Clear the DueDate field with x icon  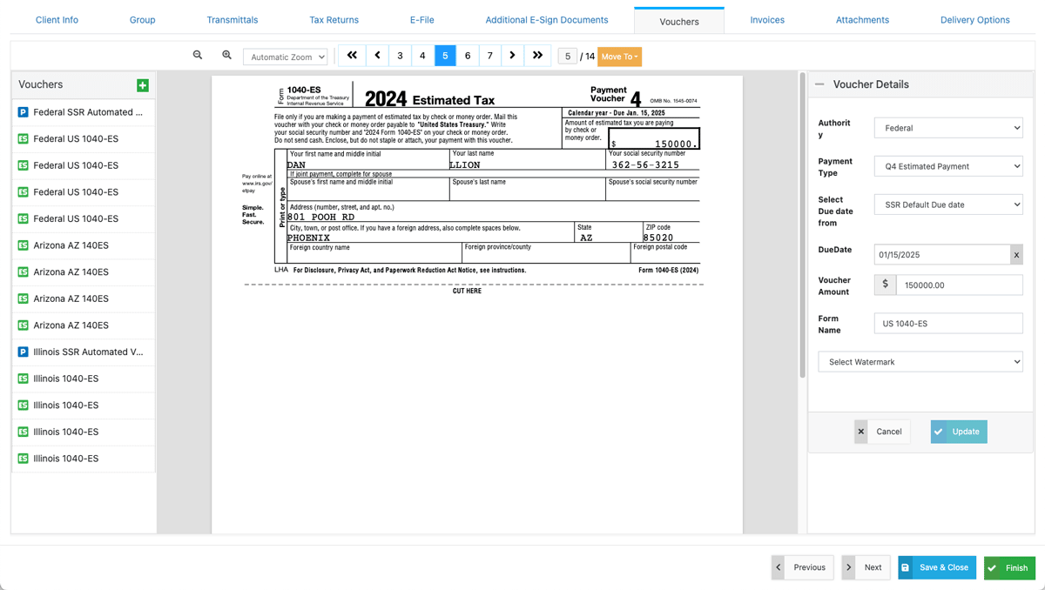point(1015,255)
